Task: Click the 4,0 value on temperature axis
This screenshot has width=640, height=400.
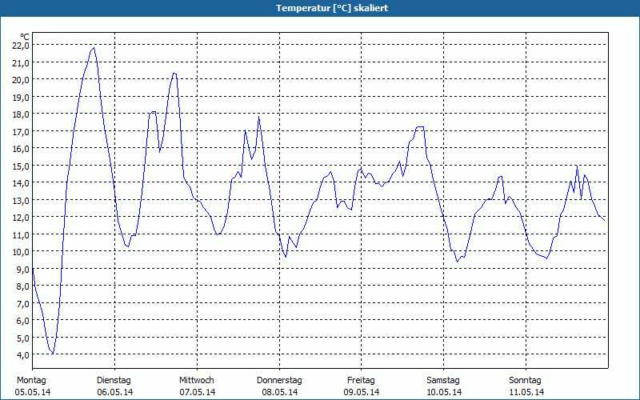Action: [x=22, y=354]
